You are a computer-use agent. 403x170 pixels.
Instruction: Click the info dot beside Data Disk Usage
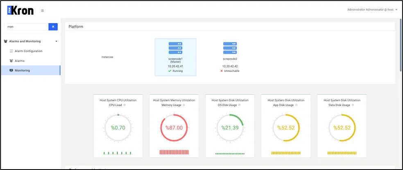coord(353,105)
